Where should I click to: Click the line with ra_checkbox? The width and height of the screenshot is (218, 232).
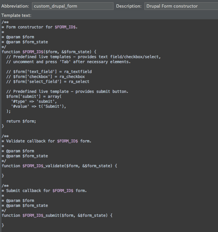(x=46, y=77)
